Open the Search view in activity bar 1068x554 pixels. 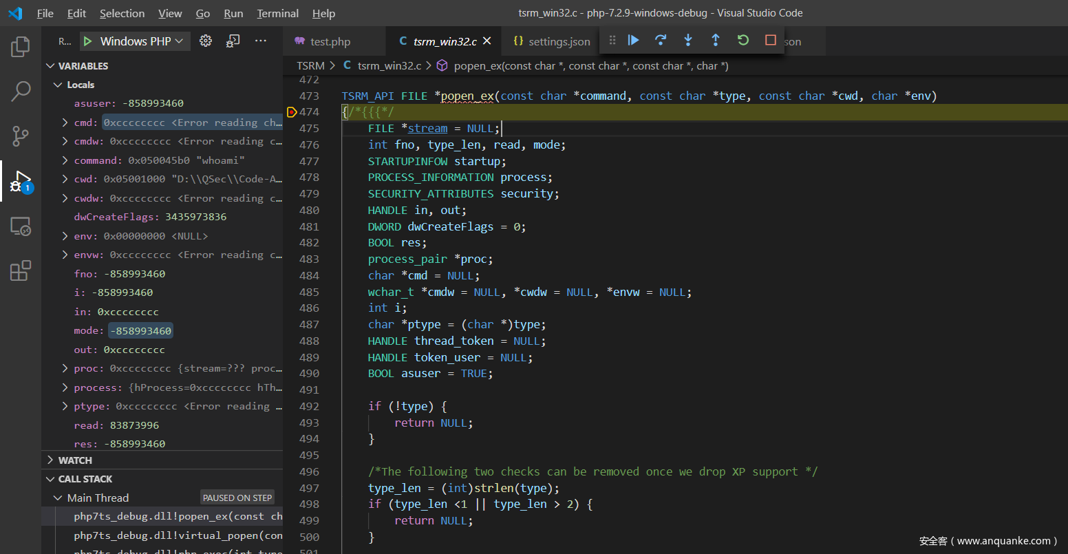click(x=21, y=91)
